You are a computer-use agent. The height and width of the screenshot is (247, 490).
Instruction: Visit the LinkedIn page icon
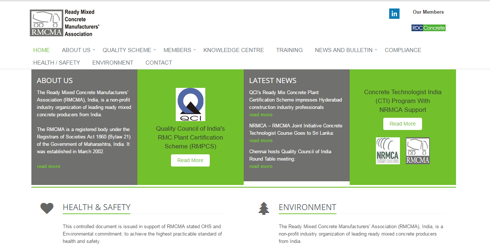394,14
